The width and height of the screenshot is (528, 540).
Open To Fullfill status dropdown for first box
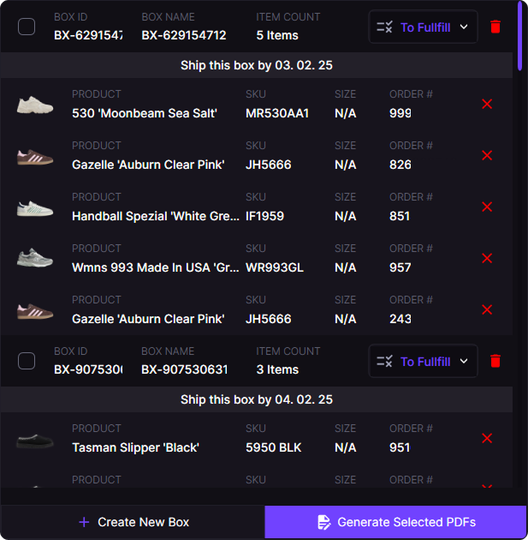click(423, 27)
